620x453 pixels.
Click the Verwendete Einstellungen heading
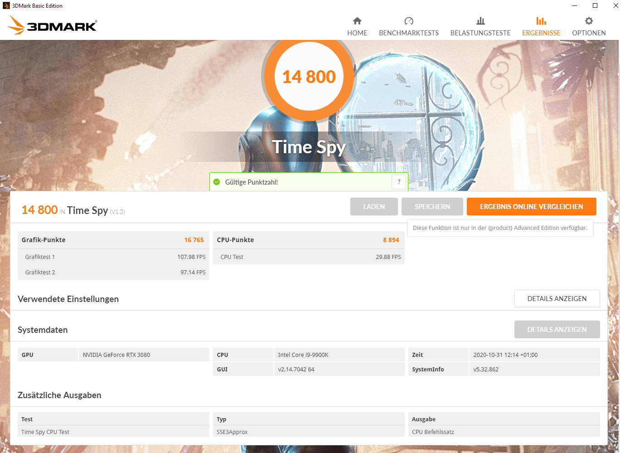coord(68,299)
